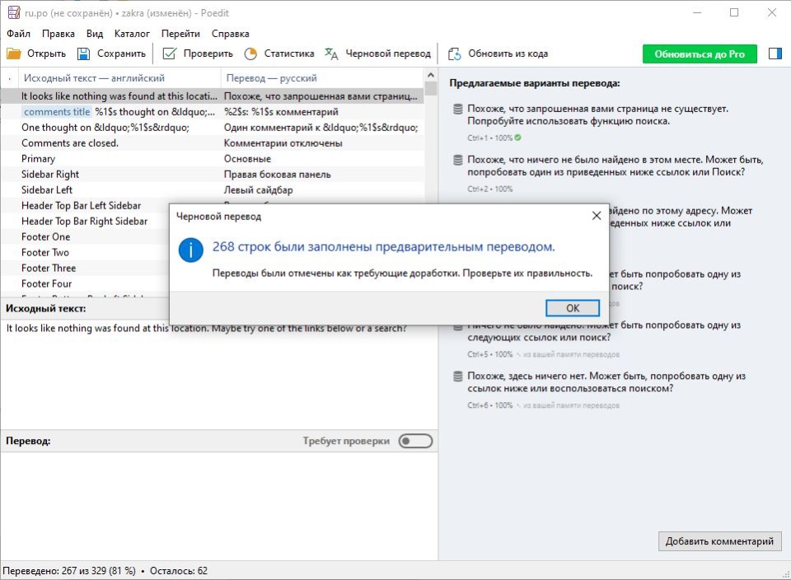Click the Update from code icon
This screenshot has height=580, width=791.
(x=454, y=54)
